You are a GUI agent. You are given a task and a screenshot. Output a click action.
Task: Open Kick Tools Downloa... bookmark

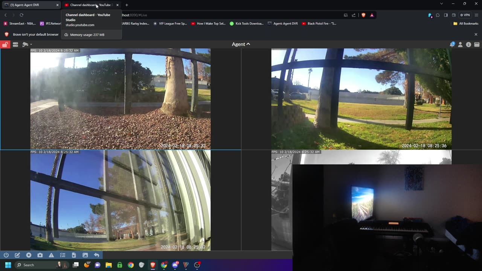(247, 23)
